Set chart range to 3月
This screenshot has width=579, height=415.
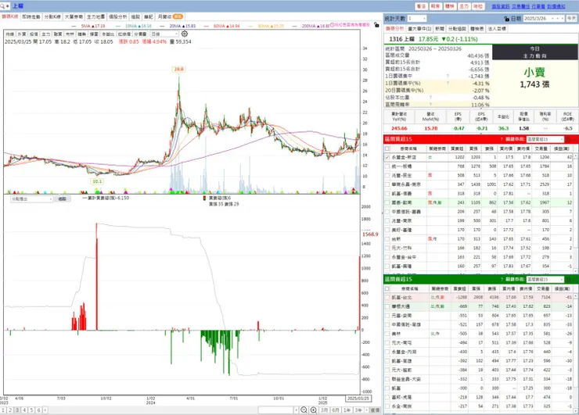tap(324, 410)
